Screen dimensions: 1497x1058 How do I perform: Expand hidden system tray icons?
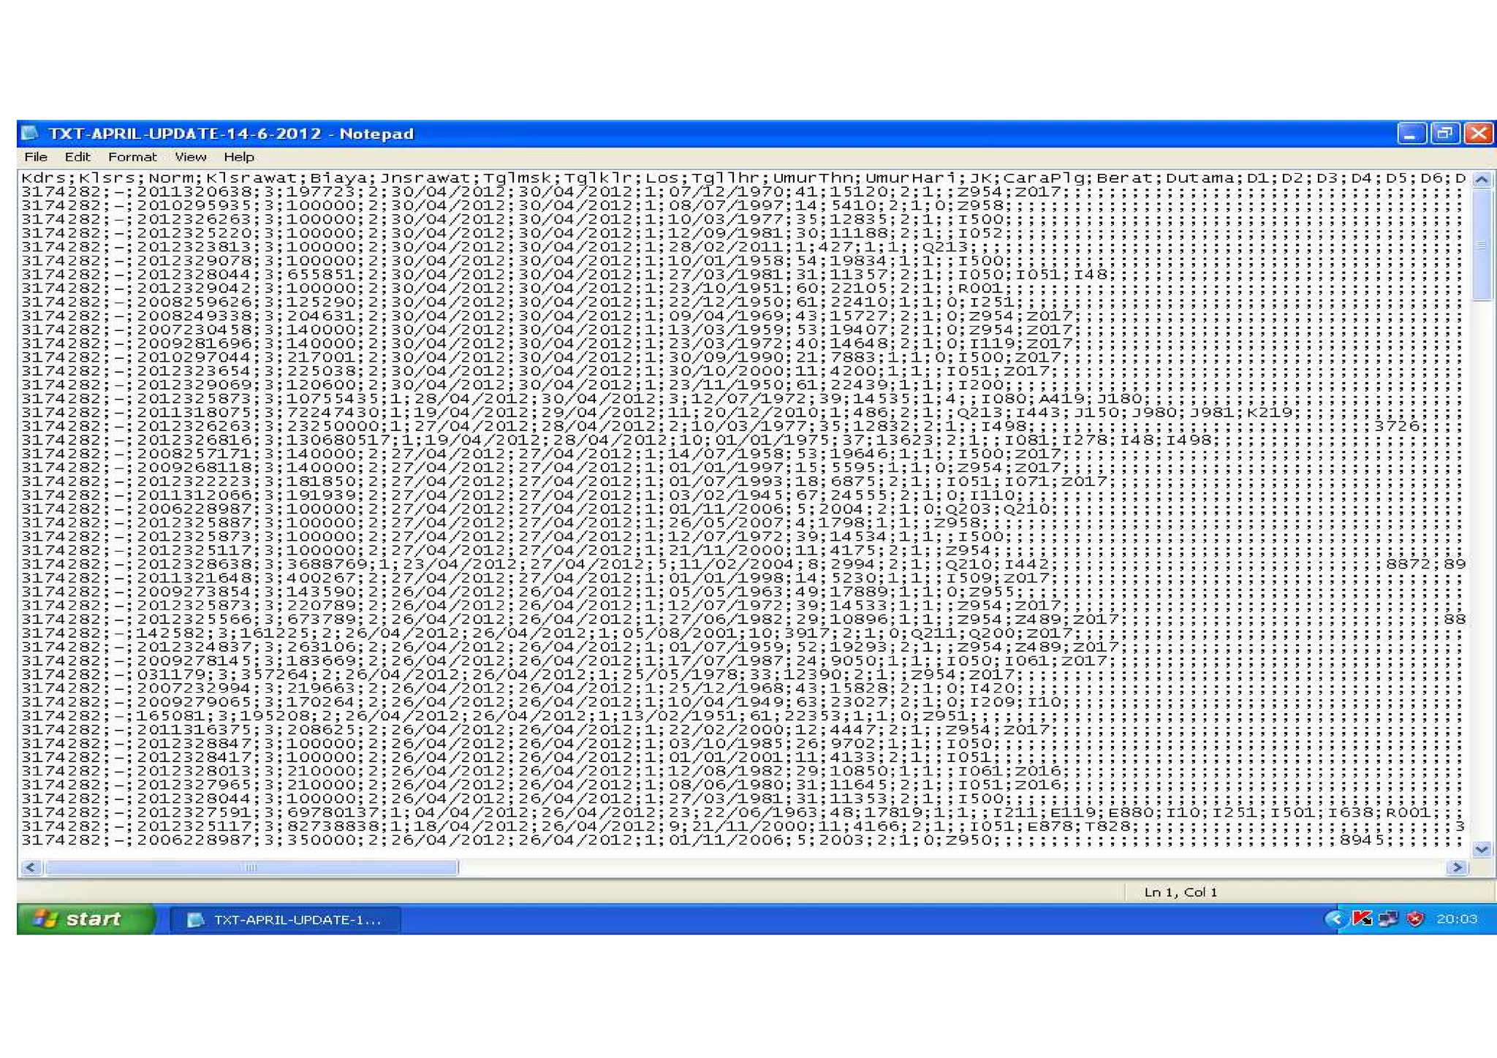[1335, 918]
